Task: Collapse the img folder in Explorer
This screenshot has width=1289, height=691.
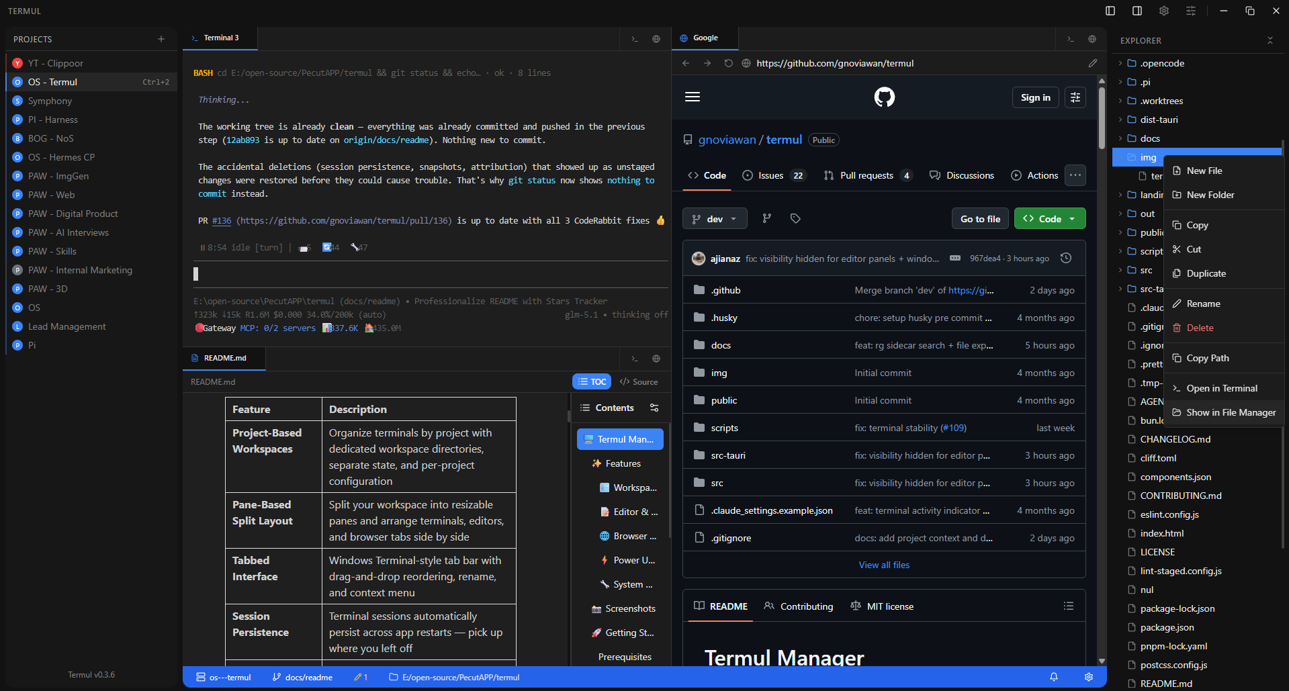Action: pyautogui.click(x=1120, y=157)
